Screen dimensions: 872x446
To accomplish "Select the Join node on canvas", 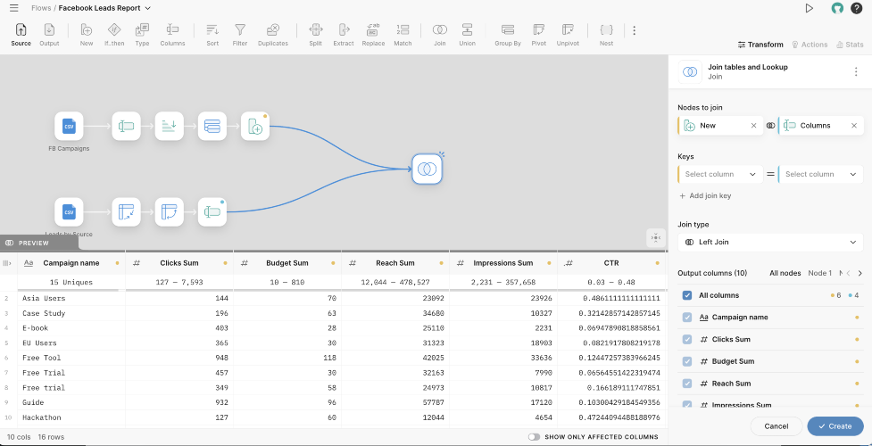I will (428, 169).
